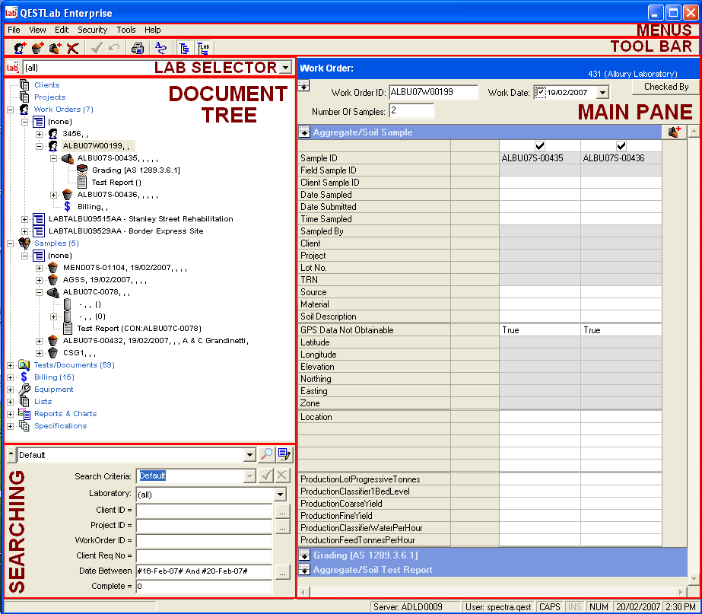Click the Work Order ID input field
The height and width of the screenshot is (614, 702).
(433, 92)
